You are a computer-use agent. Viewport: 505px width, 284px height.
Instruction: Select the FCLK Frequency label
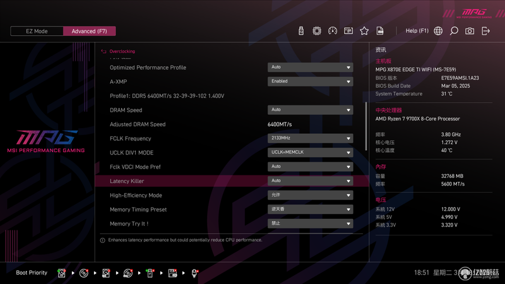click(x=131, y=138)
